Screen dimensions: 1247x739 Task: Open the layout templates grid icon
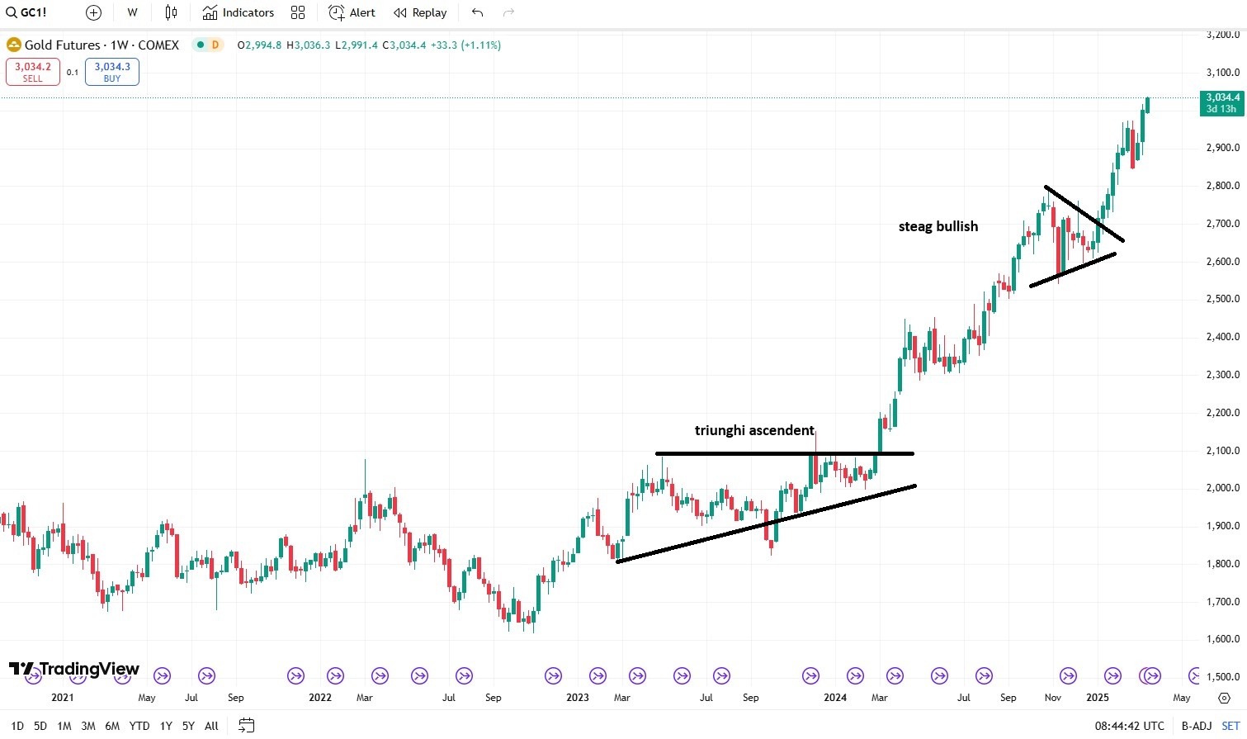coord(298,12)
